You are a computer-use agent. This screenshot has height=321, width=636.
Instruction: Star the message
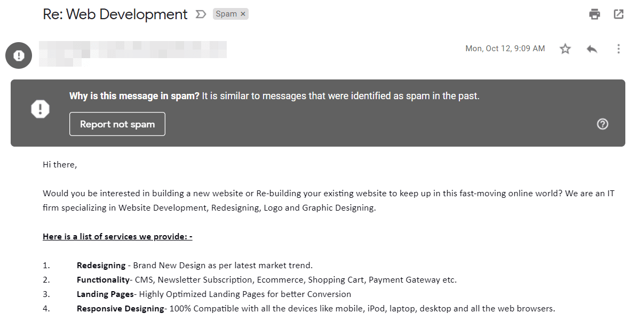565,49
